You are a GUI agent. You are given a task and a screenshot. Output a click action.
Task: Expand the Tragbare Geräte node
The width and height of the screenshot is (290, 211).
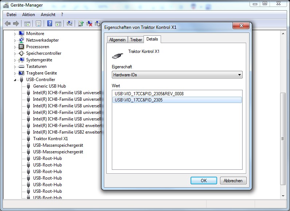[x=15, y=73]
